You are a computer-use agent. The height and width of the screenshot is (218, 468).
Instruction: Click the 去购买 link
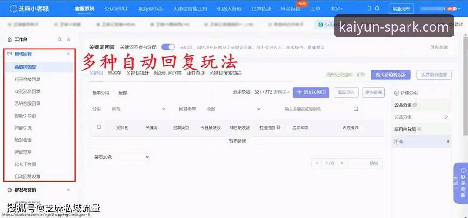[281, 92]
